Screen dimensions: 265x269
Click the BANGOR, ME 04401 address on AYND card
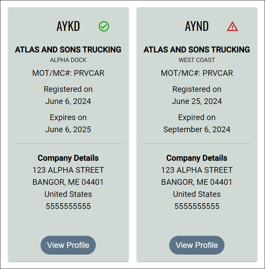click(197, 182)
